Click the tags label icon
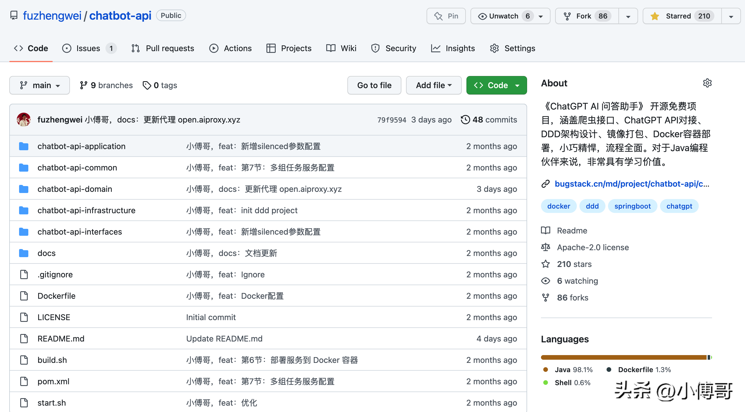Viewport: 745px width, 412px height. pos(147,85)
